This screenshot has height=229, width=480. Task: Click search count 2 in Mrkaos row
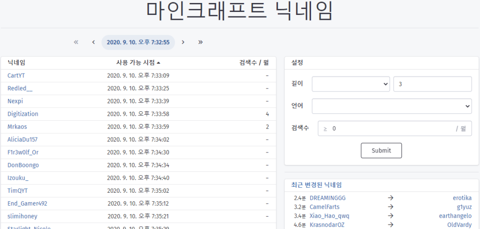tap(267, 127)
